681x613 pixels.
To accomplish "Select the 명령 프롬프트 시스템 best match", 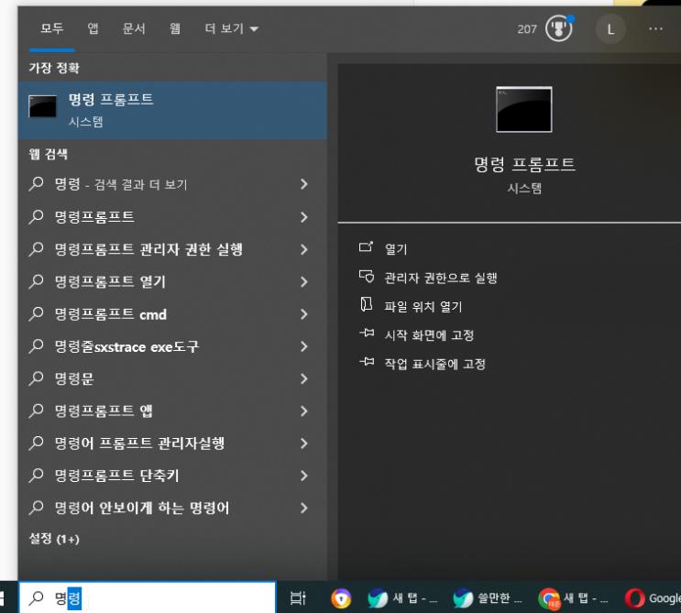I will (172, 110).
